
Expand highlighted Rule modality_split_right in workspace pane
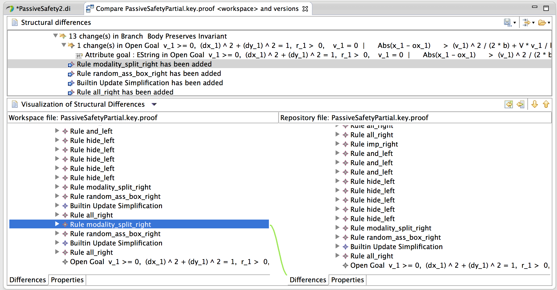click(x=57, y=224)
